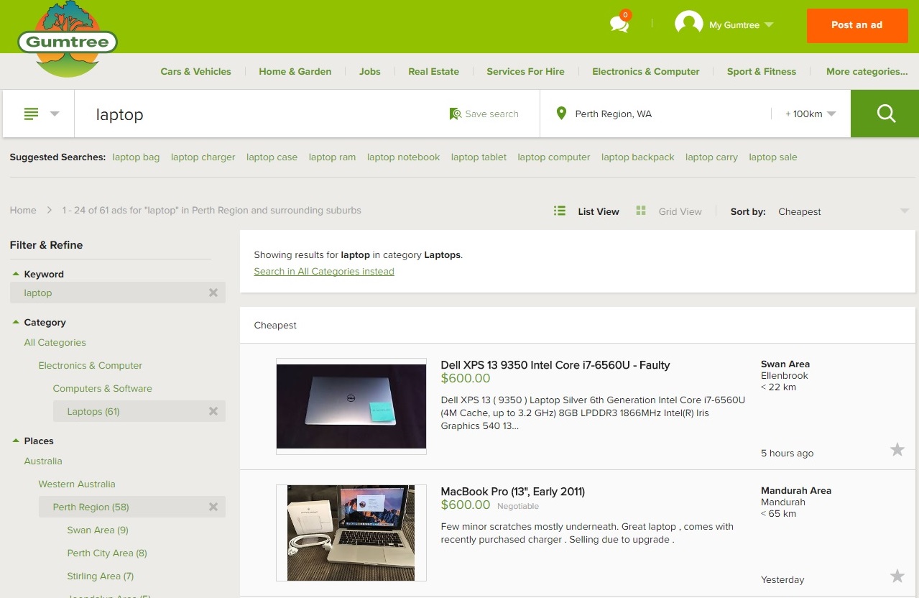
Task: Remove the Laptops (61) category filter
Action: (213, 411)
